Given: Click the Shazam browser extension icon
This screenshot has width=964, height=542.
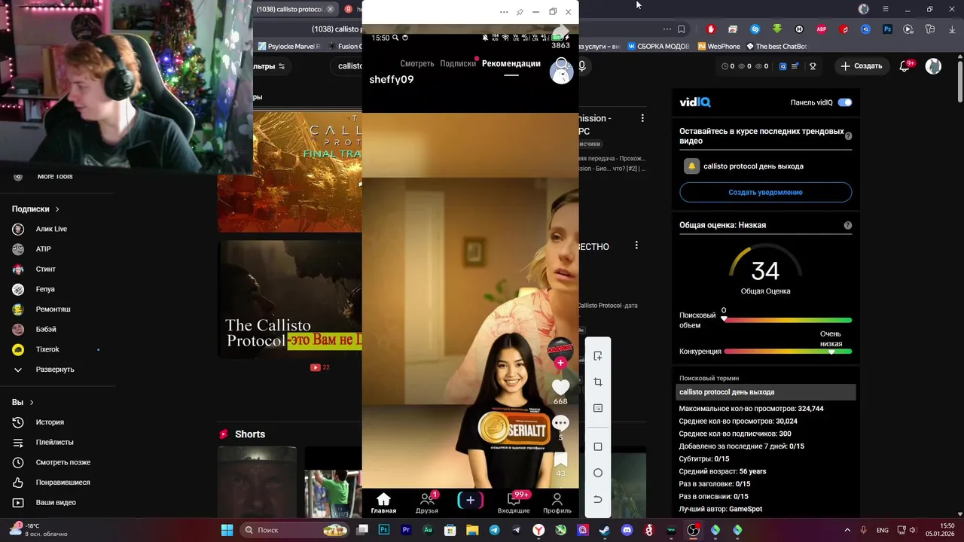Looking at the screenshot, I should click(x=755, y=29).
